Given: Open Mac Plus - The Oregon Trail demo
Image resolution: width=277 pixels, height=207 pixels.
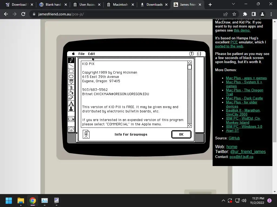Looking at the screenshot, I should pyautogui.click(x=245, y=92).
